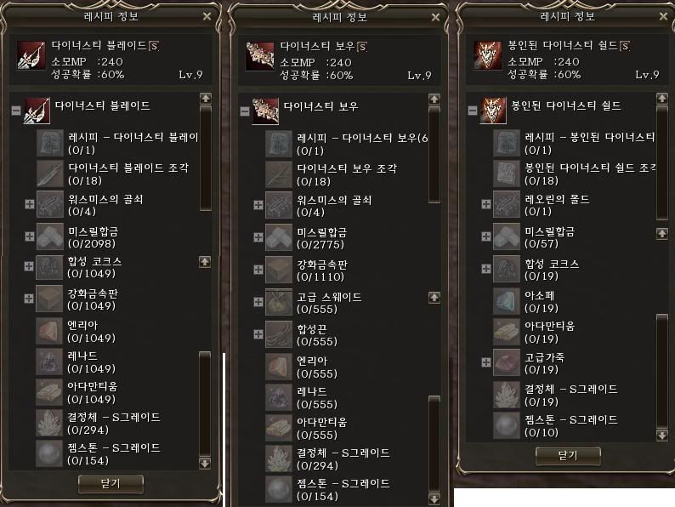675x507 pixels.
Task: Select 젬스톤 - S그레이드 icon in middle panel
Action: [279, 489]
